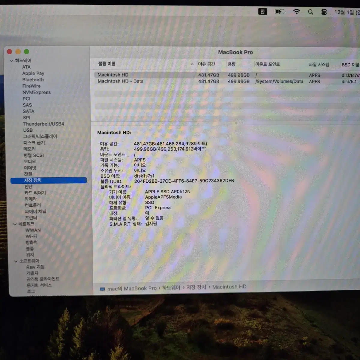This screenshot has height=360, width=360.
Task: Select NVMExpress in the sidebar
Action: point(37,92)
